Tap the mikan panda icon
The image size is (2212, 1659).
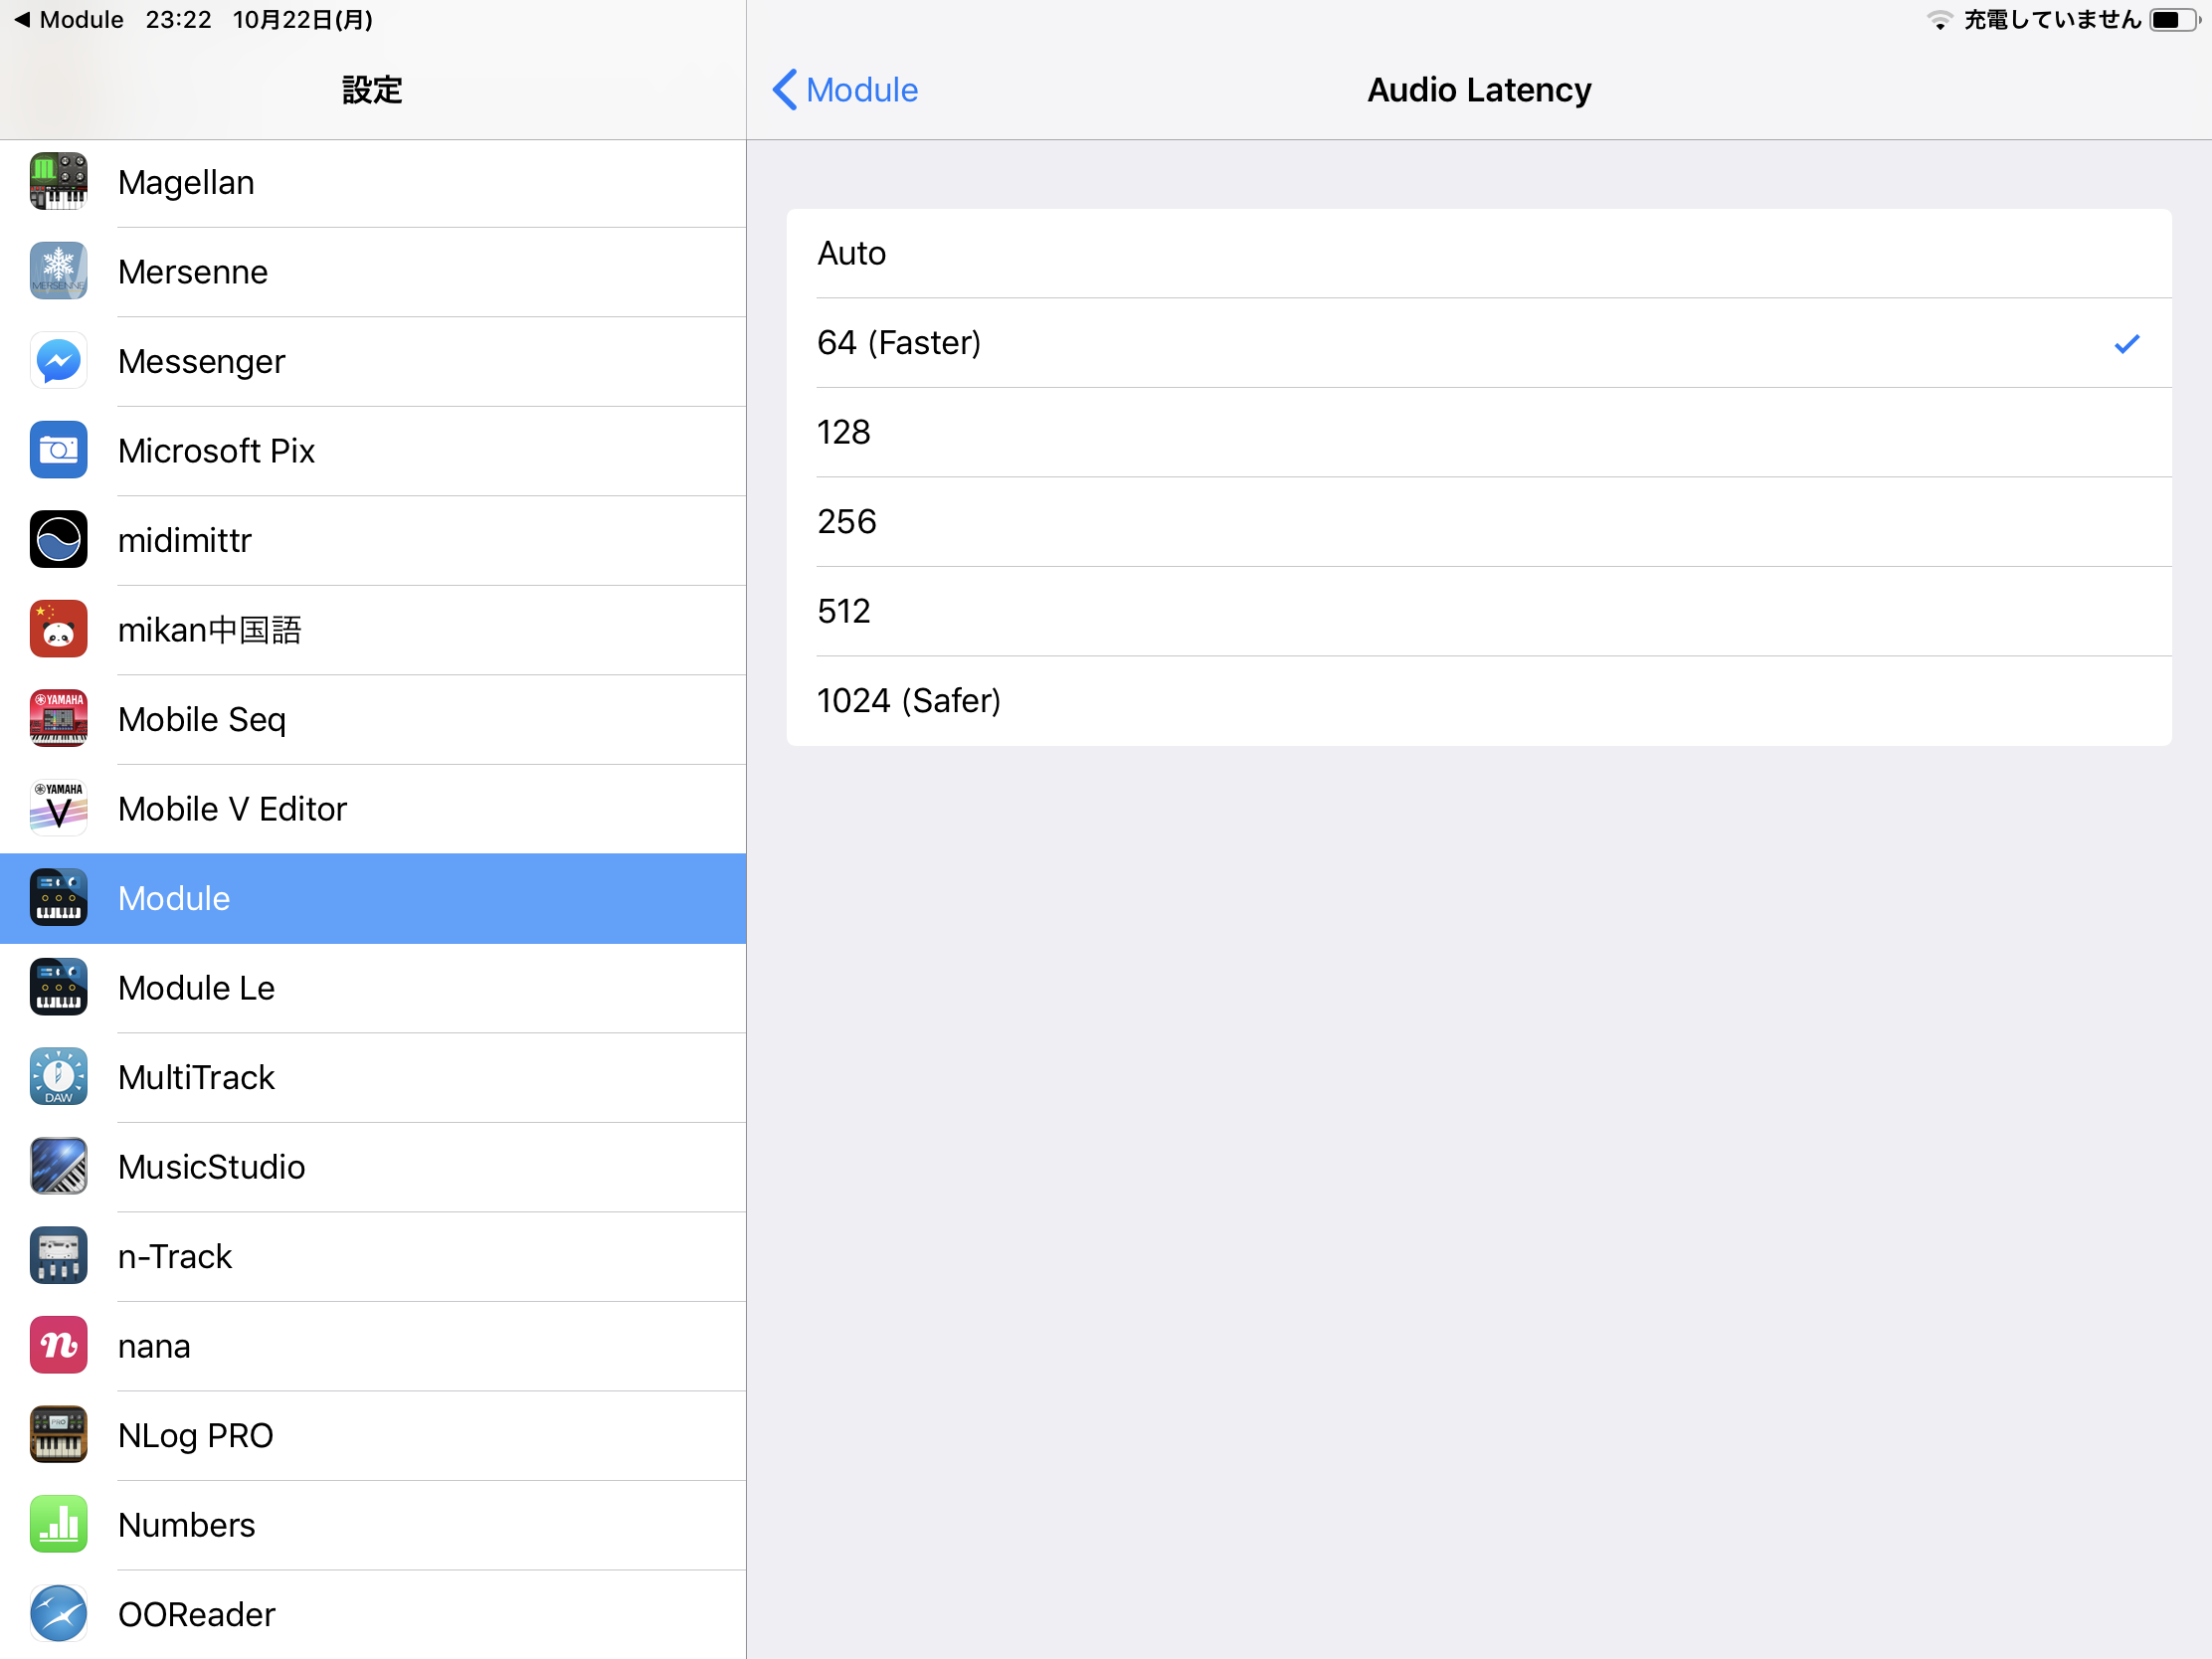click(x=58, y=629)
